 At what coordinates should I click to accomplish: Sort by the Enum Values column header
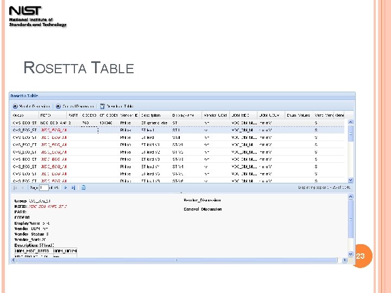tap(299, 116)
